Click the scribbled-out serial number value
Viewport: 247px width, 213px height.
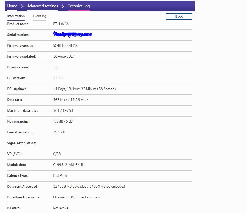coord(73,34)
